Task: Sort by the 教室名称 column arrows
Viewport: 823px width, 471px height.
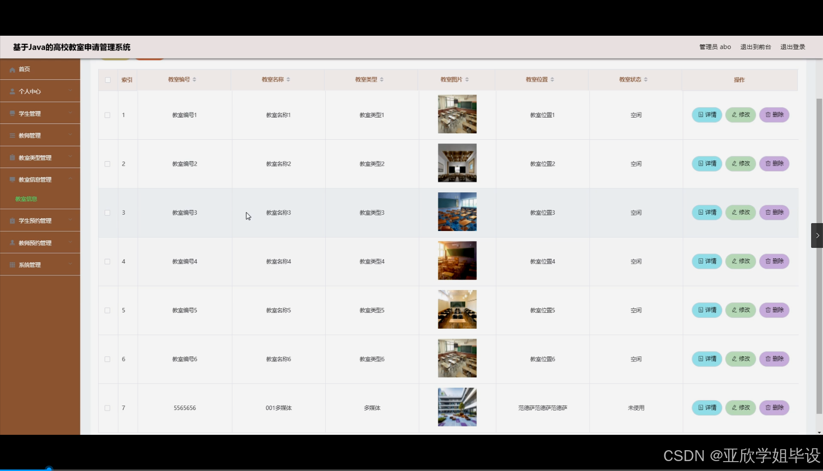Action: pyautogui.click(x=288, y=79)
